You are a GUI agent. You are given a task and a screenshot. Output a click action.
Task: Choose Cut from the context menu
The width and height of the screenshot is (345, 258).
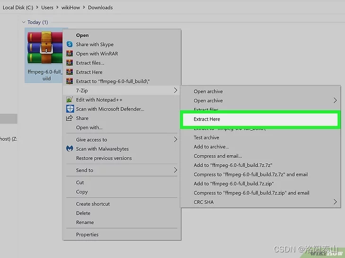coord(122,182)
